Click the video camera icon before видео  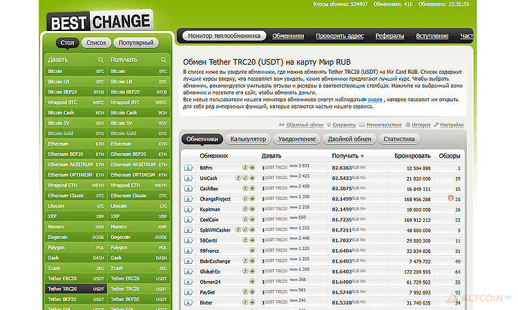click(364, 99)
